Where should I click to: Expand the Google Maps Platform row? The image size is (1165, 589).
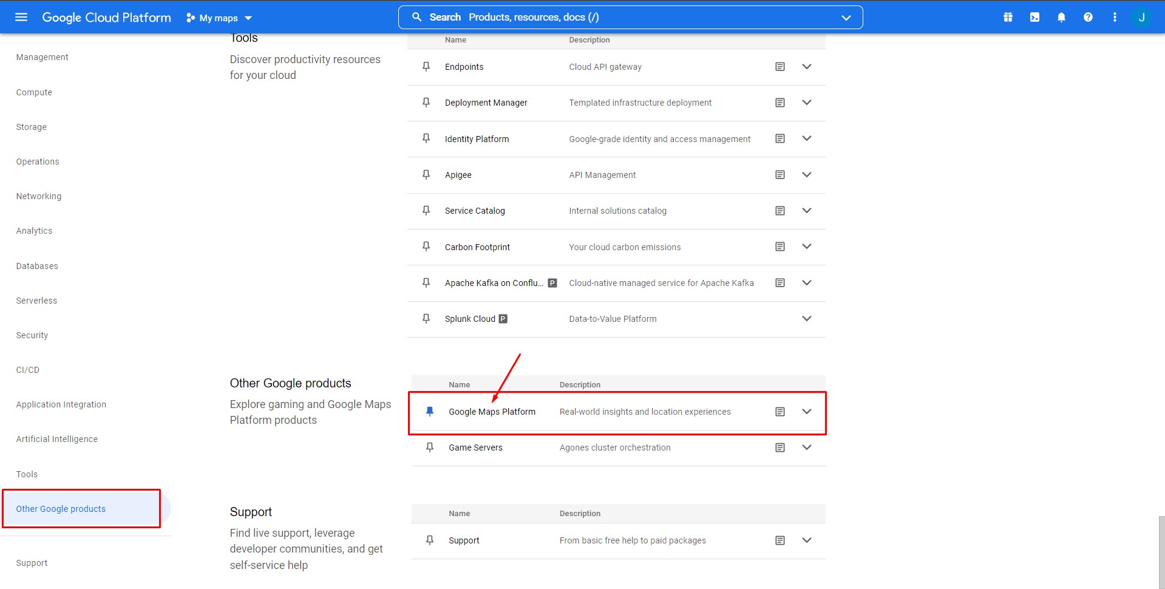807,412
